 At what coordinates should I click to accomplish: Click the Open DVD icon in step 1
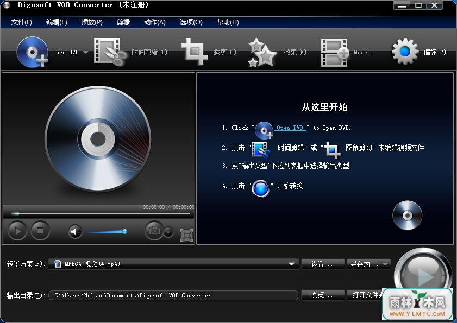pos(264,130)
